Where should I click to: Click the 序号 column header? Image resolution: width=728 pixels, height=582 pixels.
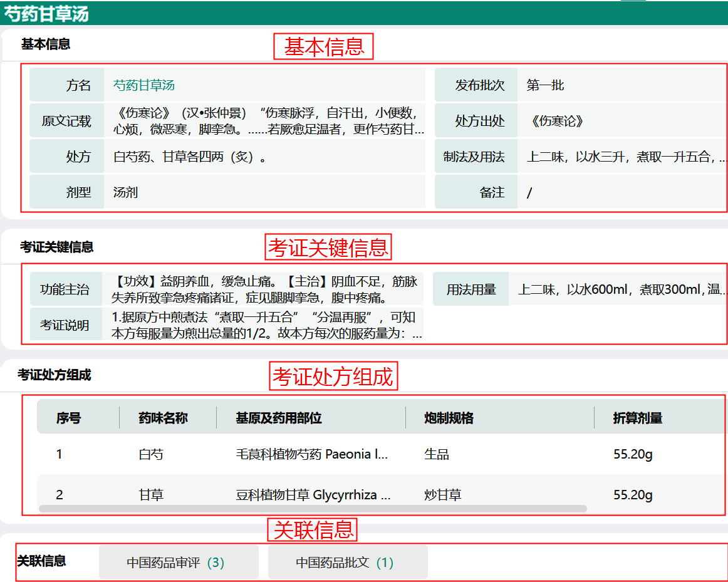click(x=68, y=418)
